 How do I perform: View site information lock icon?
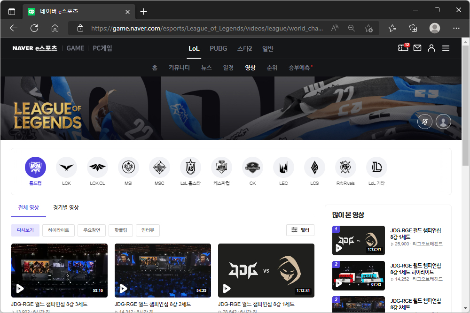point(80,28)
